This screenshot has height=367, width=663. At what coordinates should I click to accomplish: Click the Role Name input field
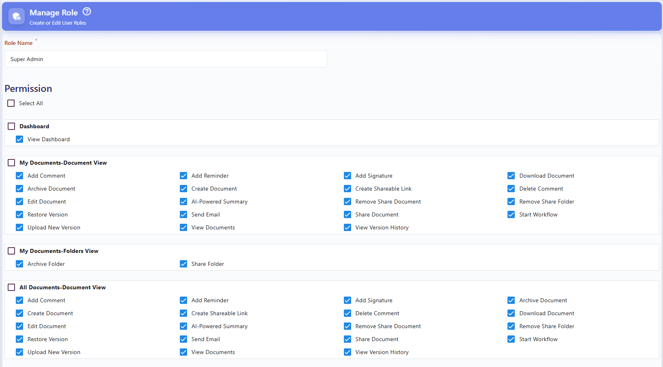coord(166,59)
